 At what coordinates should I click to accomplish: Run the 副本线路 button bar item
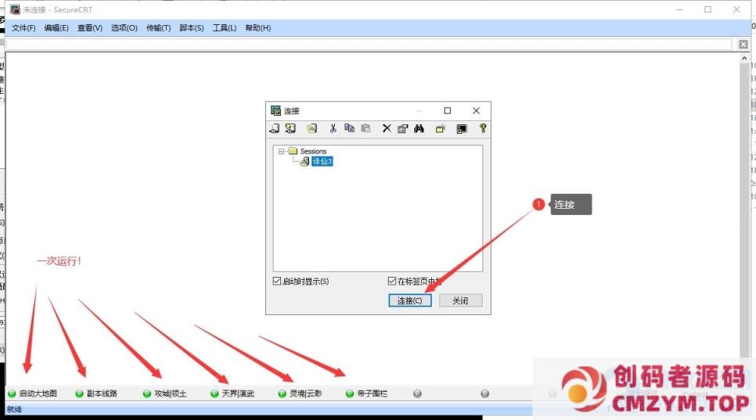[96, 393]
